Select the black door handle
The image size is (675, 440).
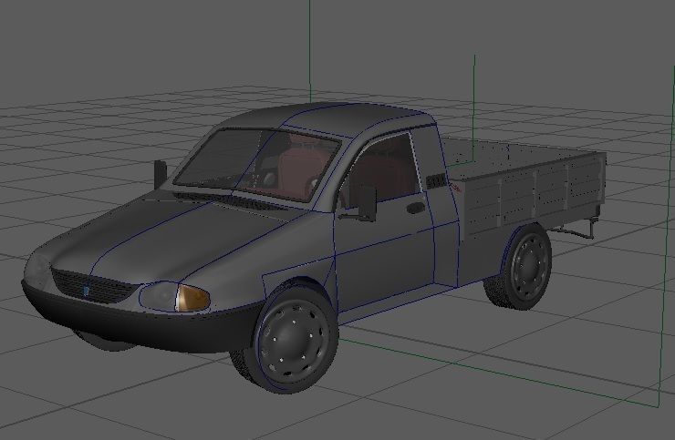click(x=415, y=209)
